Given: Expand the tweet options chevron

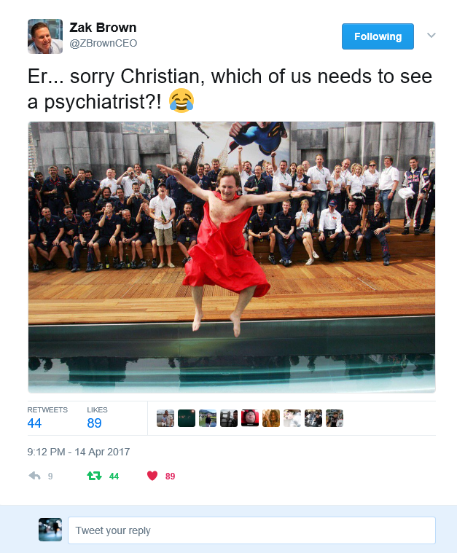Looking at the screenshot, I should 431,35.
